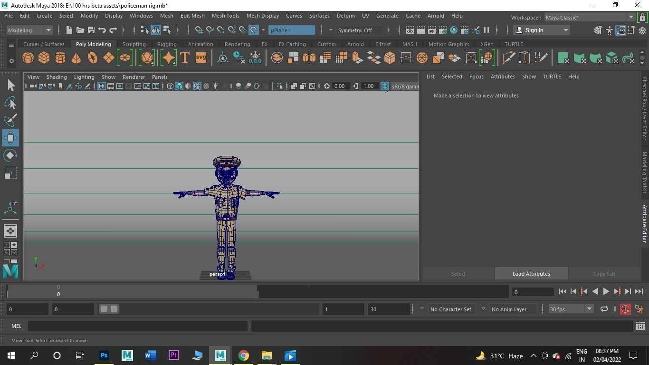Screen dimensions: 649x365
Task: Open the snap options arrow beside the magnet icon
Action: (x=263, y=30)
